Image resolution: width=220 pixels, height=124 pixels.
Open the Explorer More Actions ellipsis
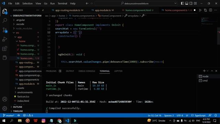[37, 10]
